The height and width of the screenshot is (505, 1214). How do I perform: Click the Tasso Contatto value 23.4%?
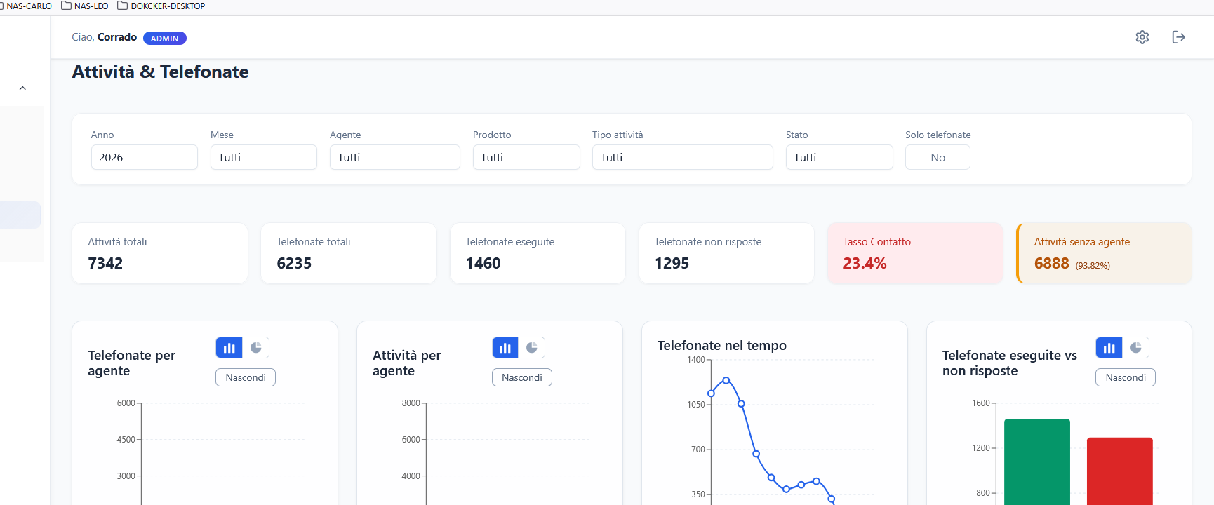tap(865, 264)
